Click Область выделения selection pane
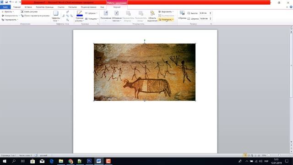This screenshot has height=165, width=293. pyautogui.click(x=152, y=16)
